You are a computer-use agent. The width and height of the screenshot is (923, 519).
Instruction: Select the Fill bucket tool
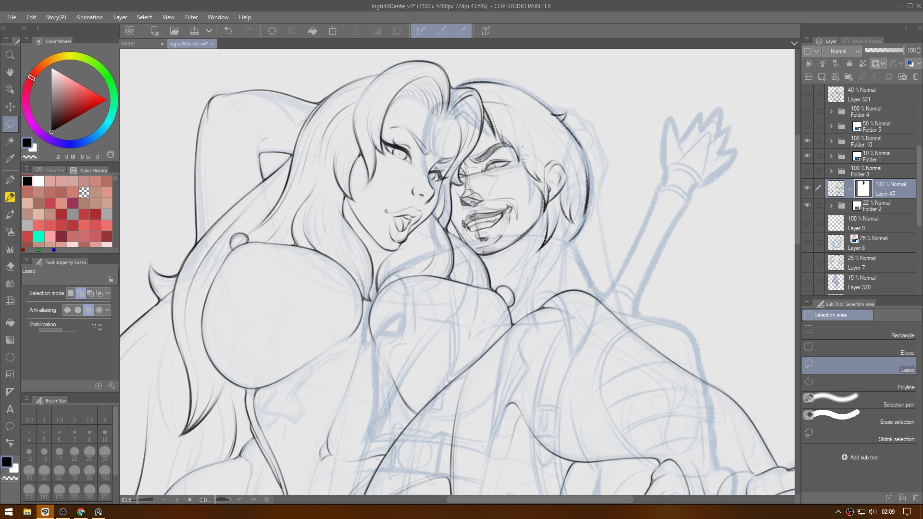click(x=10, y=322)
